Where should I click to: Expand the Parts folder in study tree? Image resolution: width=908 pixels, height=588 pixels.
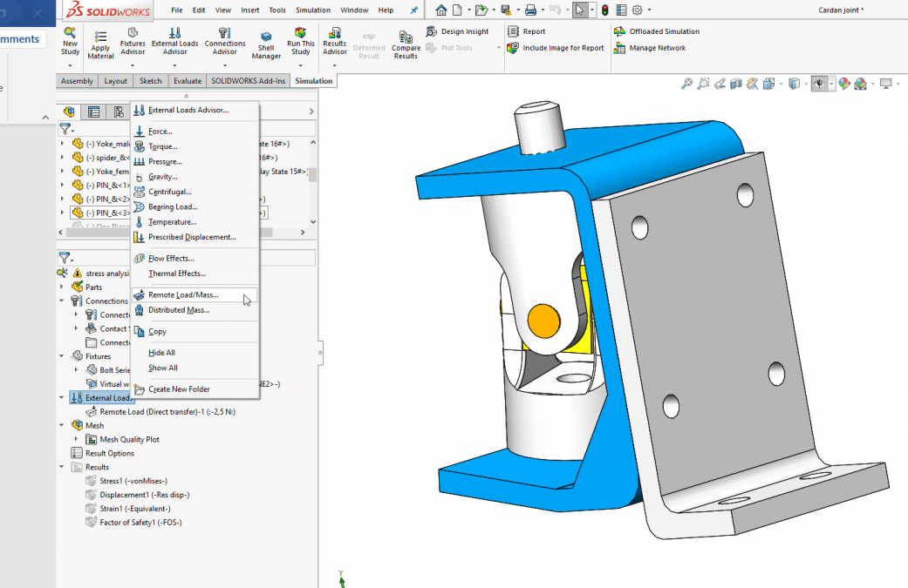coord(62,287)
